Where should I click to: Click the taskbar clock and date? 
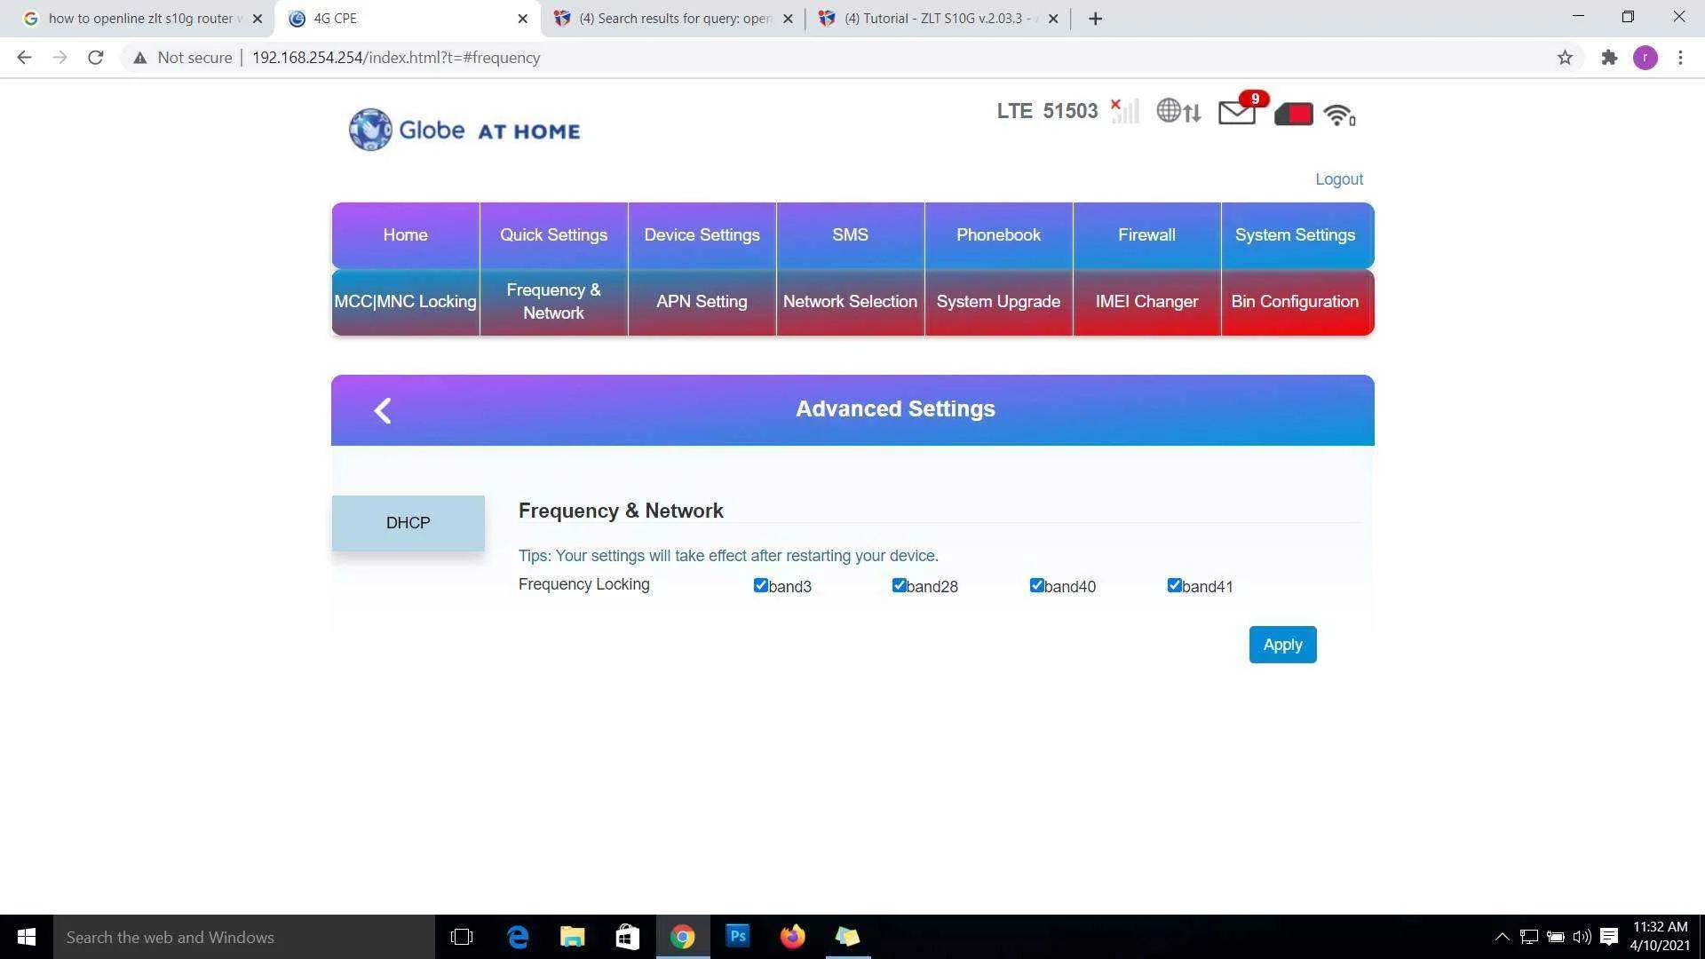(1659, 937)
